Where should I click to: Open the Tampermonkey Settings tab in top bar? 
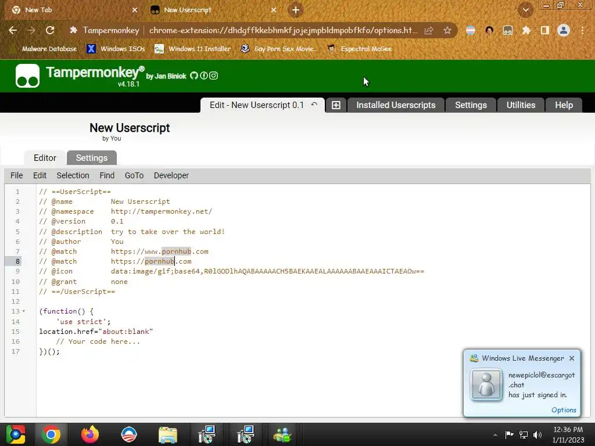click(471, 105)
